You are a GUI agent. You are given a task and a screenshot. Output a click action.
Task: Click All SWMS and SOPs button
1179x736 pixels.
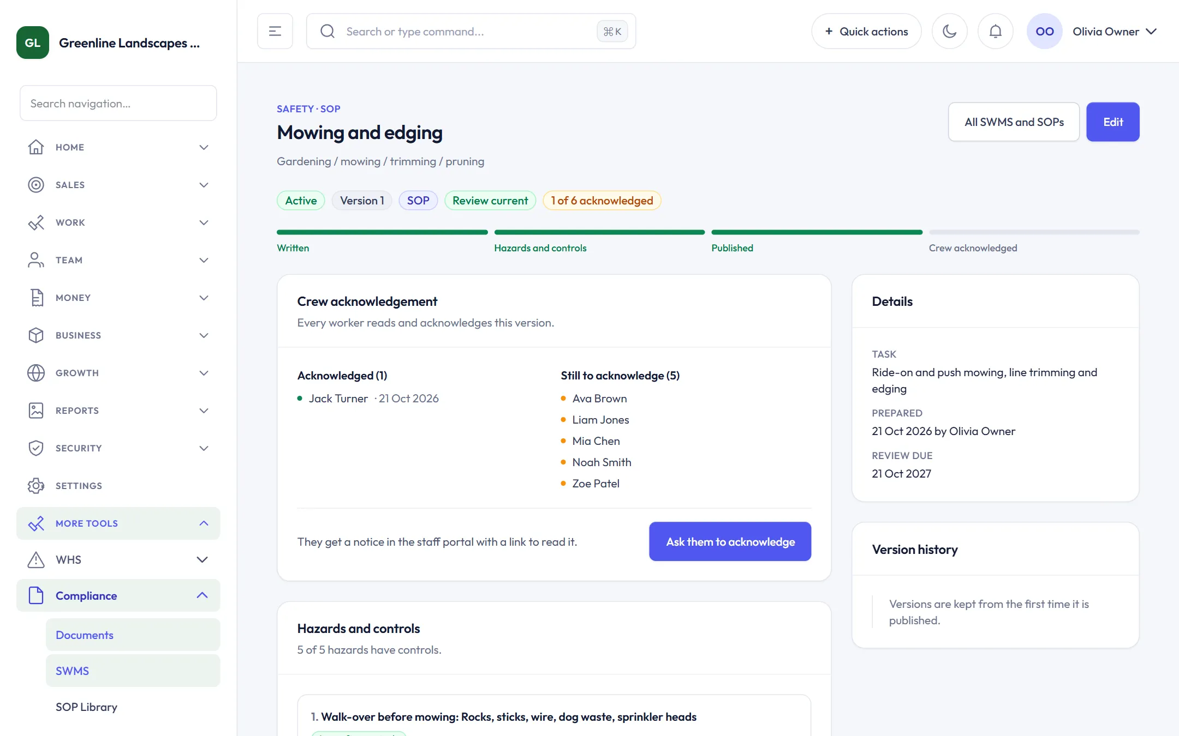(x=1014, y=122)
